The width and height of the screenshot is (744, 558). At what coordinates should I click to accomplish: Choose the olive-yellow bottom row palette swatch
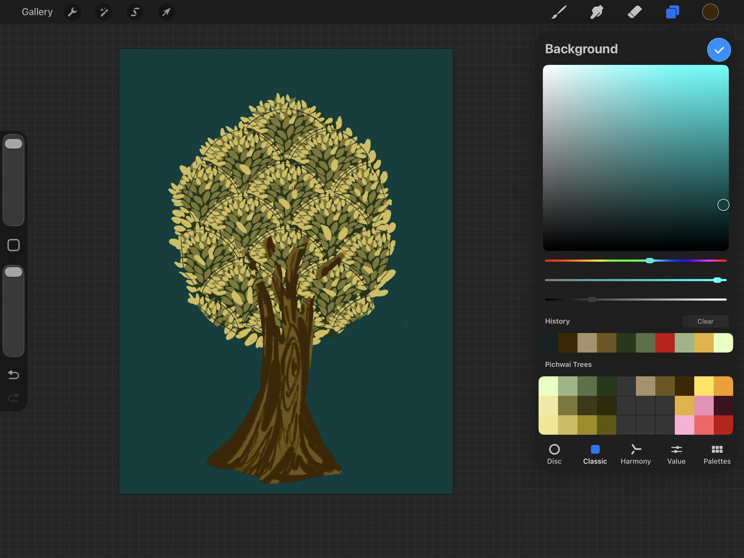click(x=587, y=425)
